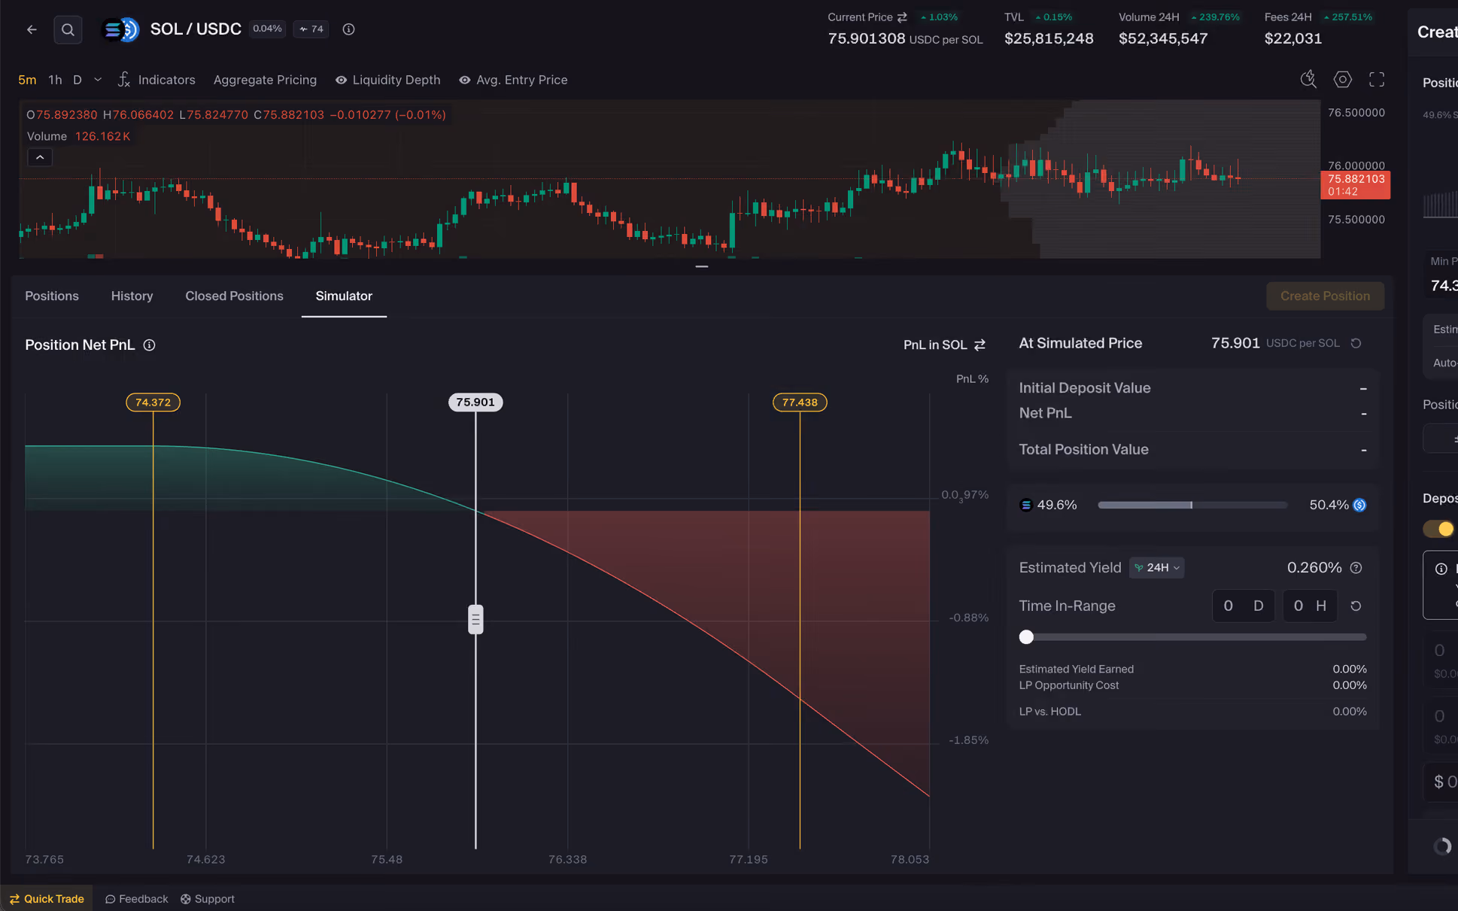1458x911 pixels.
Task: Open the History tab
Action: 132,296
